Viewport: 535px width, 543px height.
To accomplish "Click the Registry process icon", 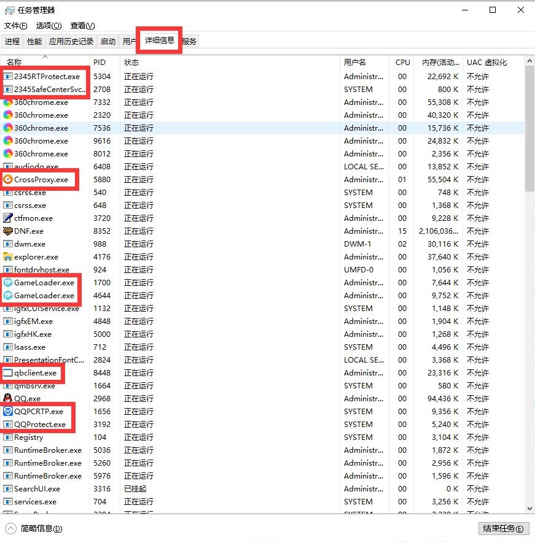I will [x=7, y=437].
